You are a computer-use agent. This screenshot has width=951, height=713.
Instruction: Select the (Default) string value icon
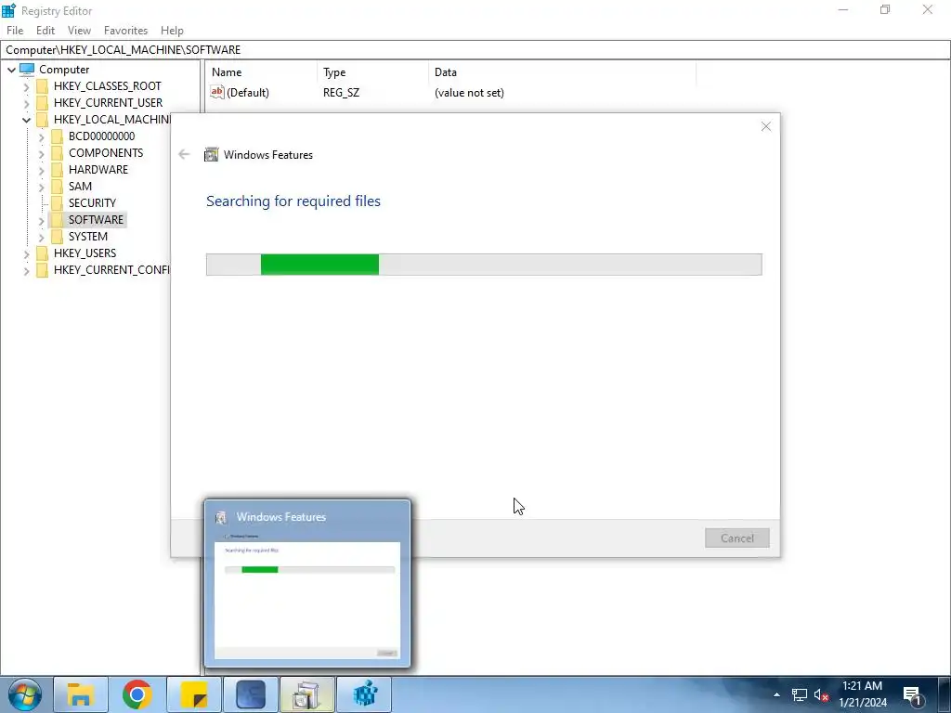click(217, 92)
